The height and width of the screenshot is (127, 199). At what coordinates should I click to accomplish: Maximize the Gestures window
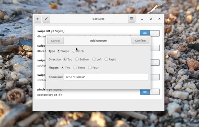(151, 19)
